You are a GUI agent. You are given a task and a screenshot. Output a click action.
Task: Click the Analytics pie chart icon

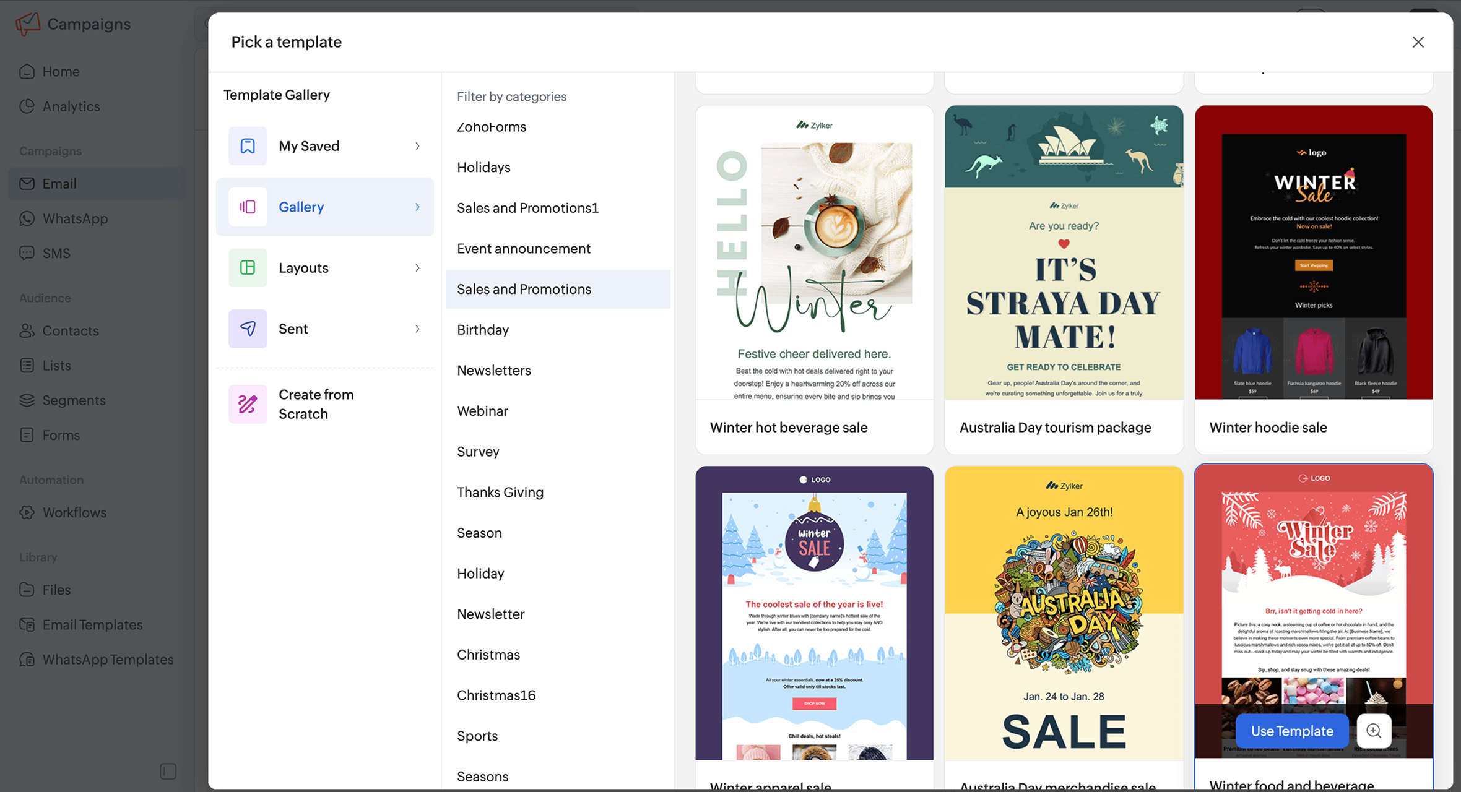[27, 106]
